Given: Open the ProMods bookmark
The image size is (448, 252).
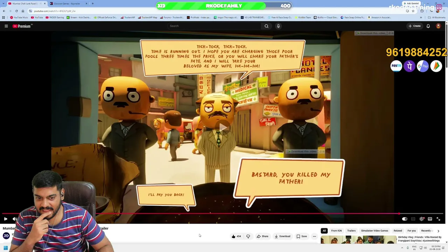Looking at the screenshot, I should coord(199,17).
